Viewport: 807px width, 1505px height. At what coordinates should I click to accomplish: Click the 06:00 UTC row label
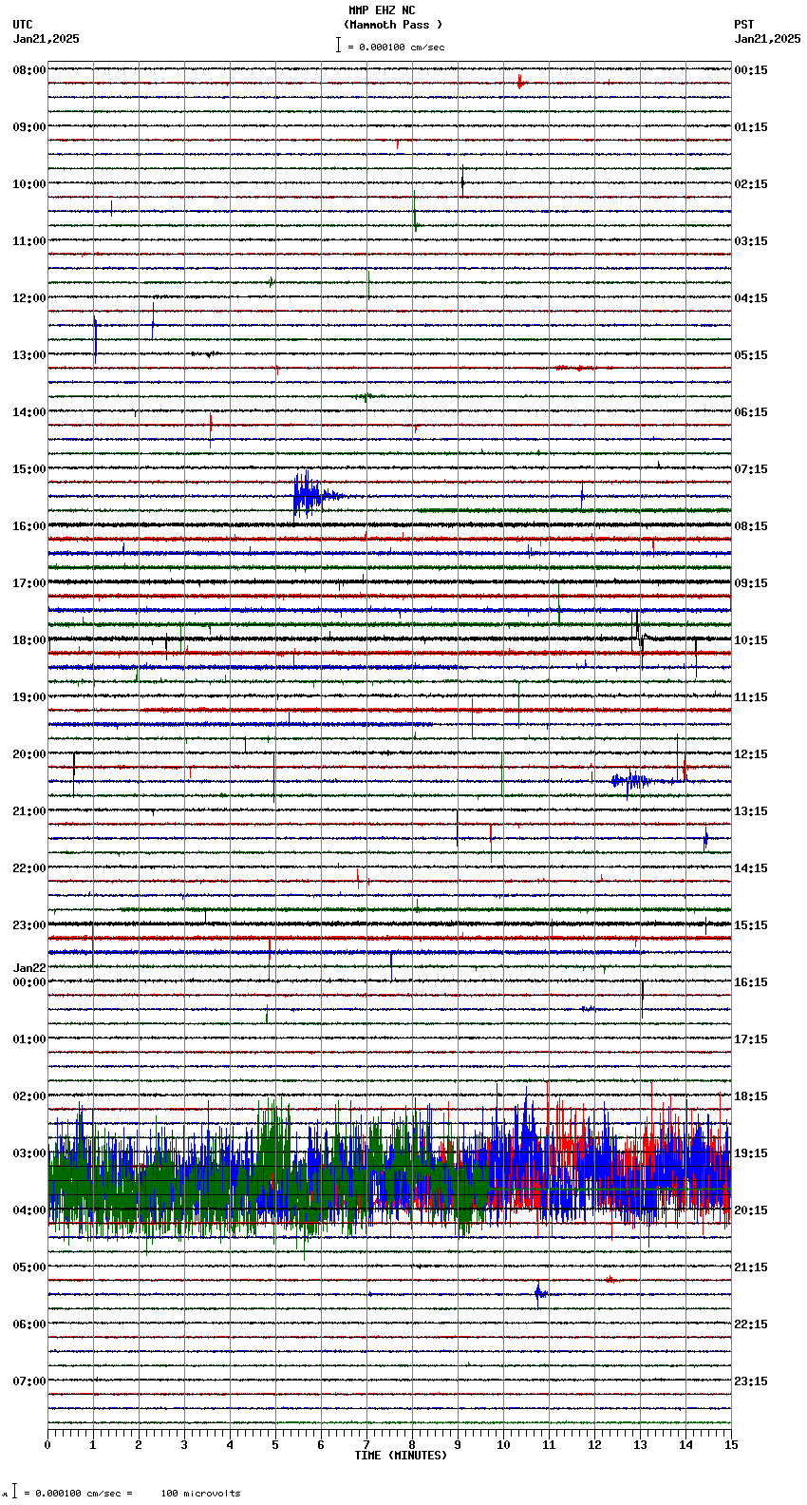click(x=29, y=1324)
